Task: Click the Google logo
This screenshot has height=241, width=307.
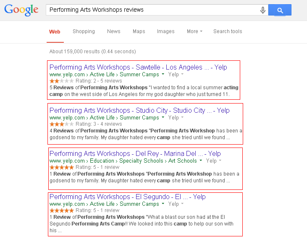Action: 21,10
